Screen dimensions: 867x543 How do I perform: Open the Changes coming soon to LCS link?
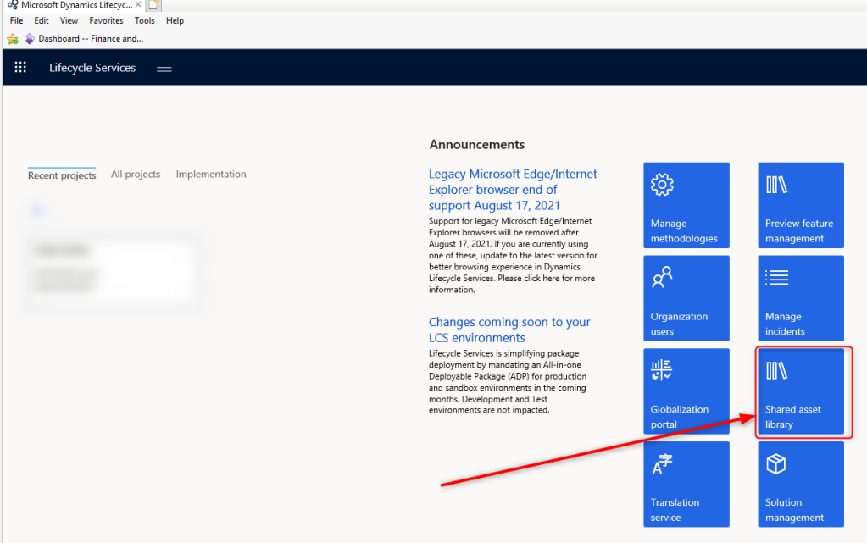pyautogui.click(x=509, y=330)
